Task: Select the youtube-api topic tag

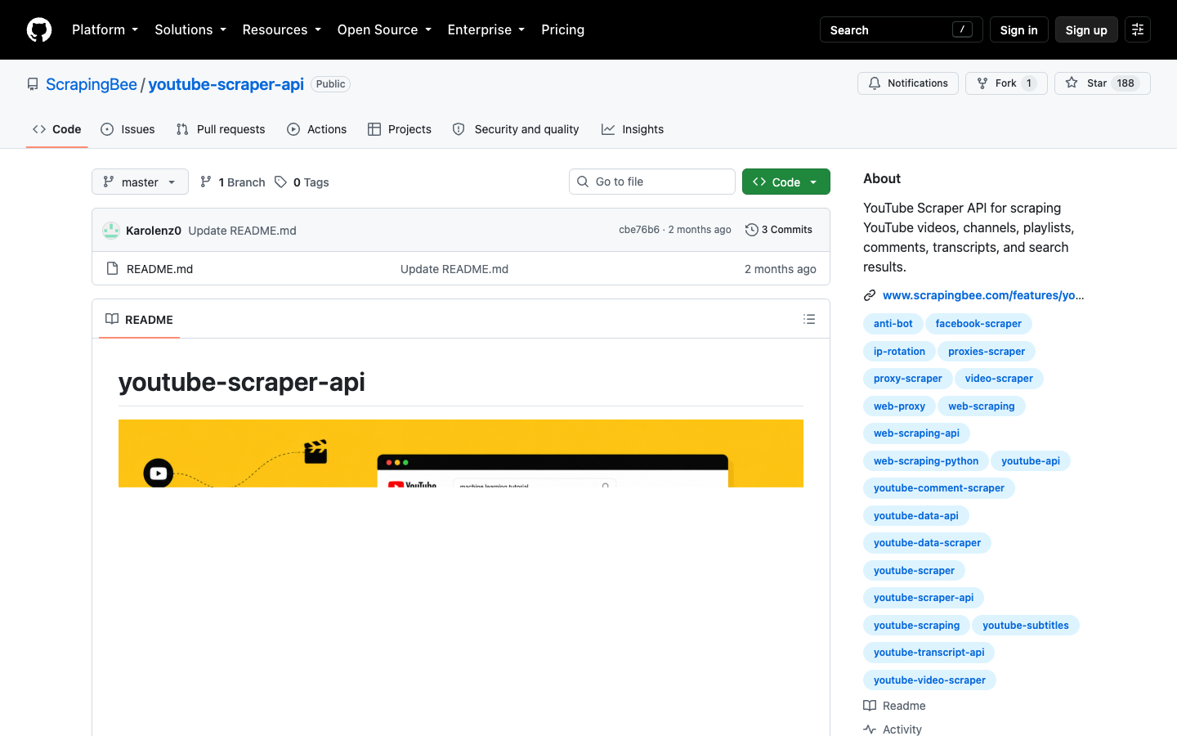Action: click(x=1031, y=461)
